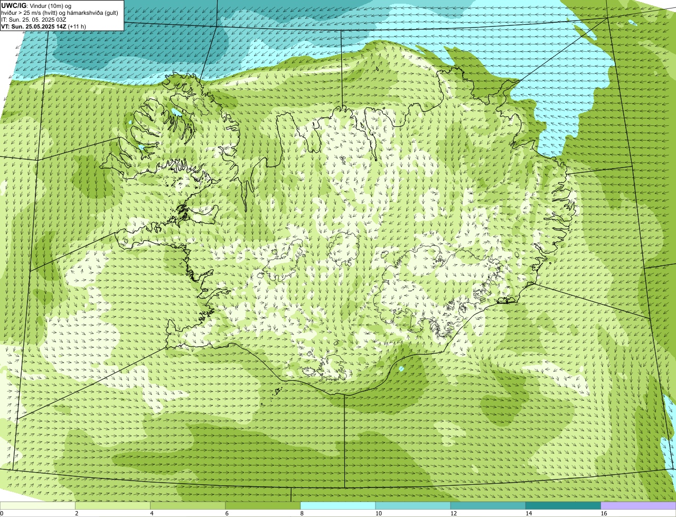The height and width of the screenshot is (517, 676).
Task: Click the darker green 6–8 legend swatch
Action: [x=262, y=506]
